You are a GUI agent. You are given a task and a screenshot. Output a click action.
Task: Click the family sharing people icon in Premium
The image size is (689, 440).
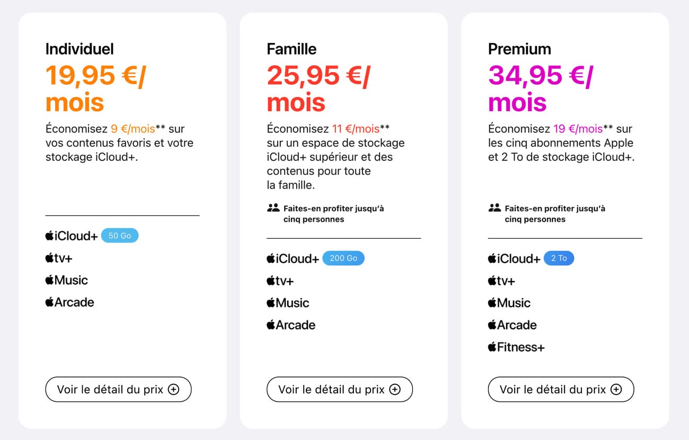[x=494, y=208]
